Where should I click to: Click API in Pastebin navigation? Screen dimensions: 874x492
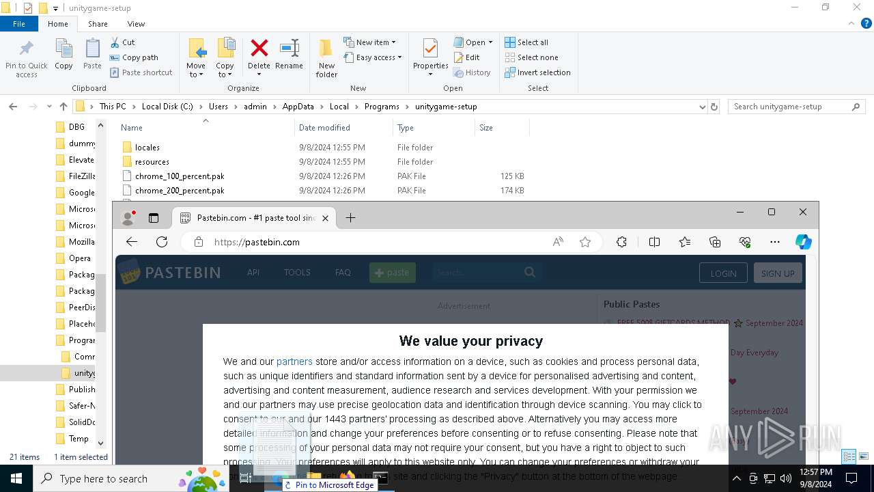(253, 272)
